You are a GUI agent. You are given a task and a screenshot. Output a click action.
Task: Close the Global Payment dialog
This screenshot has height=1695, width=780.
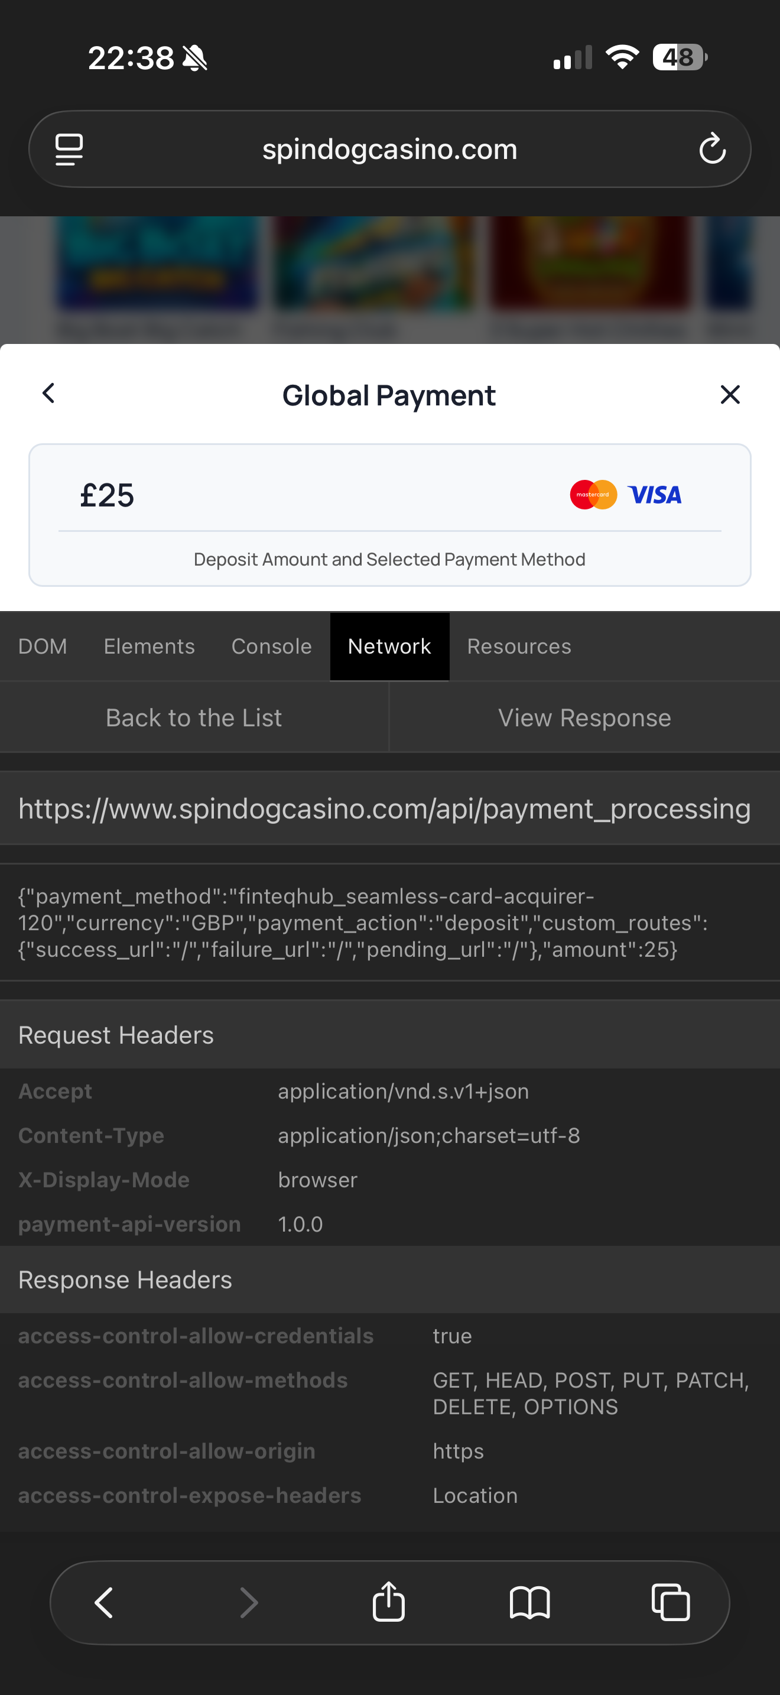[730, 395]
